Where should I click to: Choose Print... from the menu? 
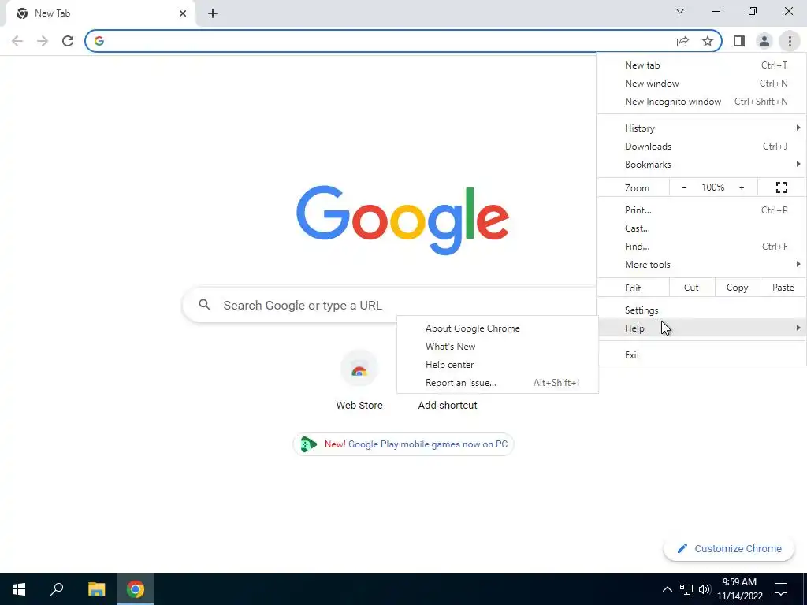(702, 210)
